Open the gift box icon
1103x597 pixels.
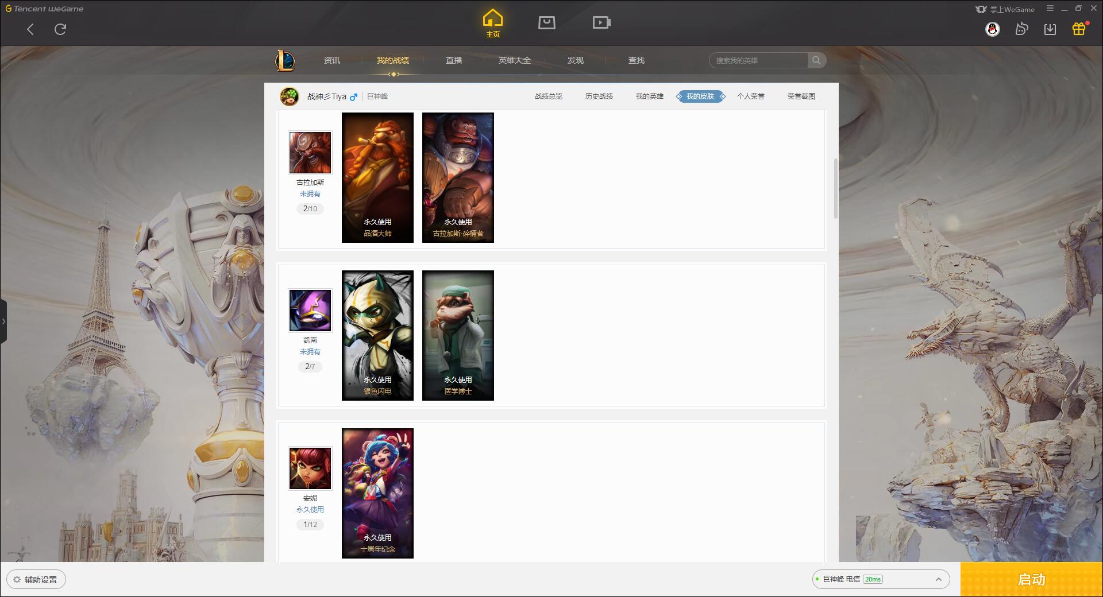1079,29
